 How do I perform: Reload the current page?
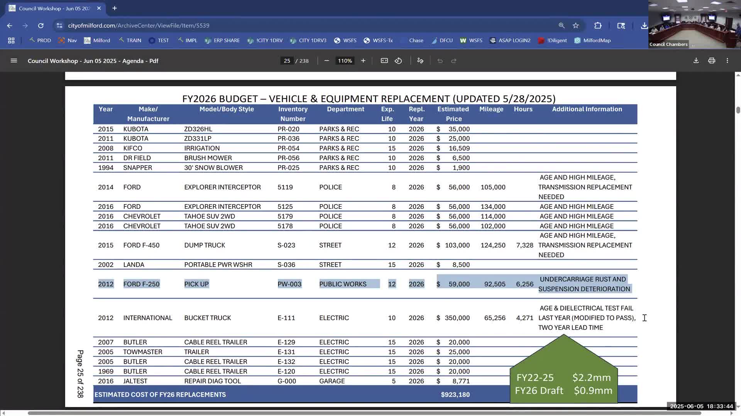pos(41,25)
